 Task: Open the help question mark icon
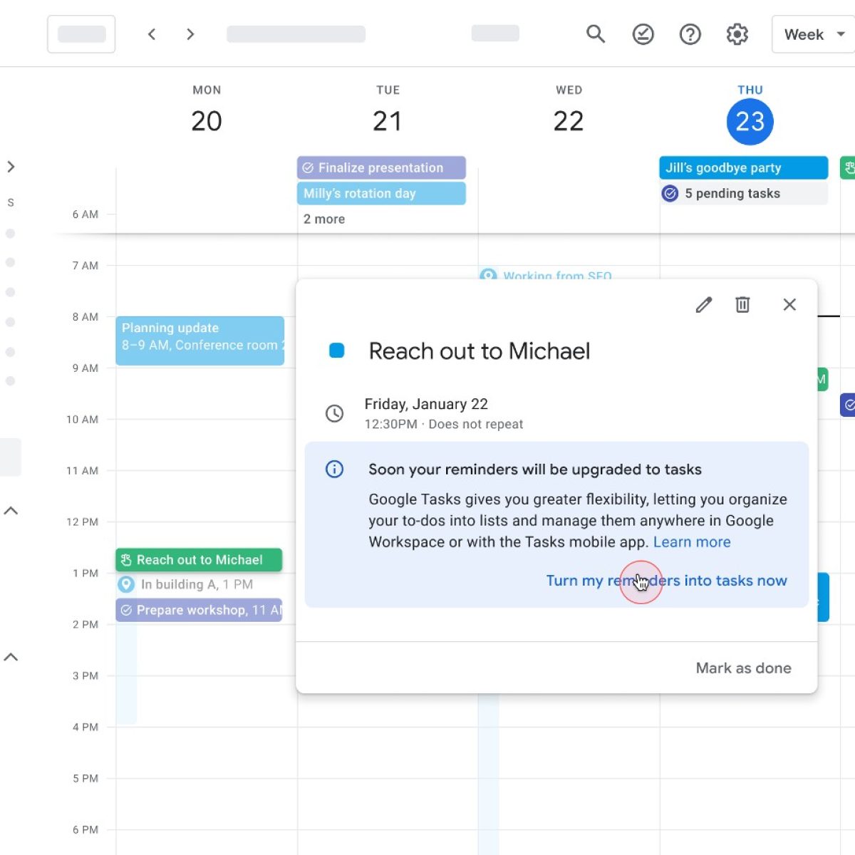(690, 34)
